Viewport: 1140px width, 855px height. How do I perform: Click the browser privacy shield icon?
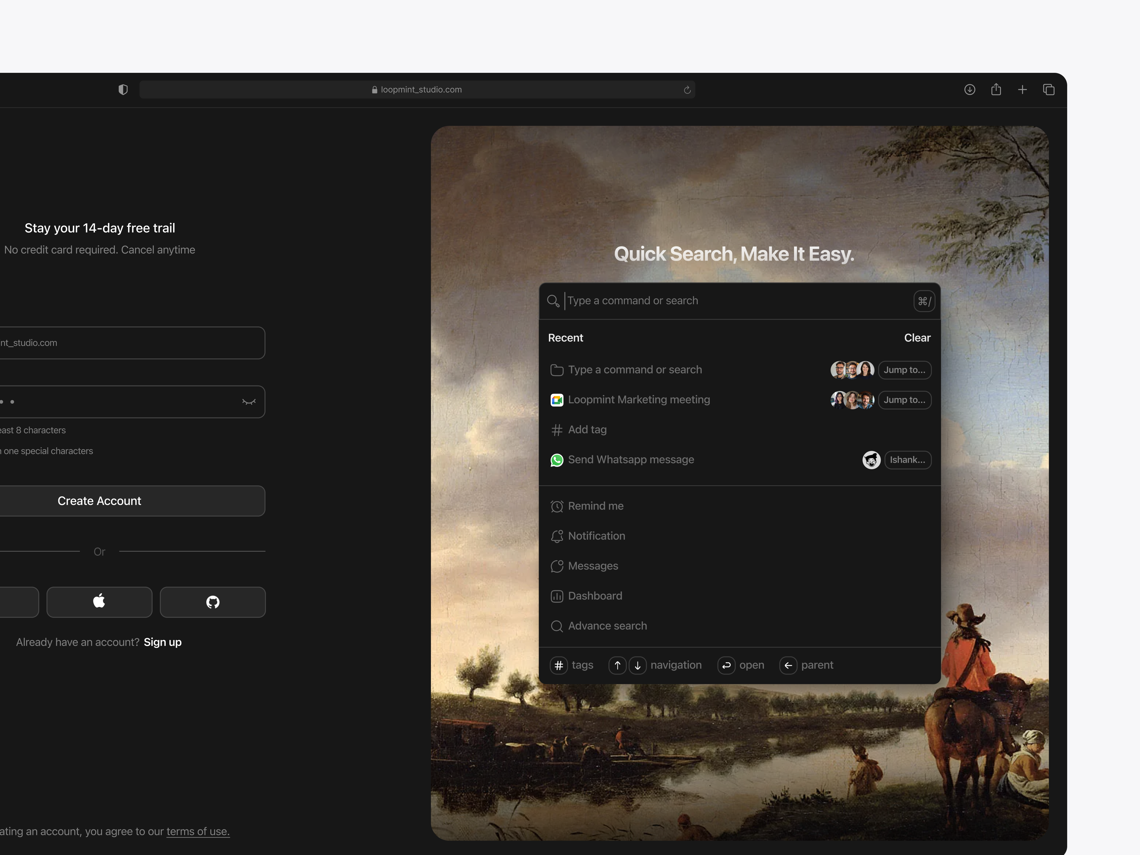(123, 90)
